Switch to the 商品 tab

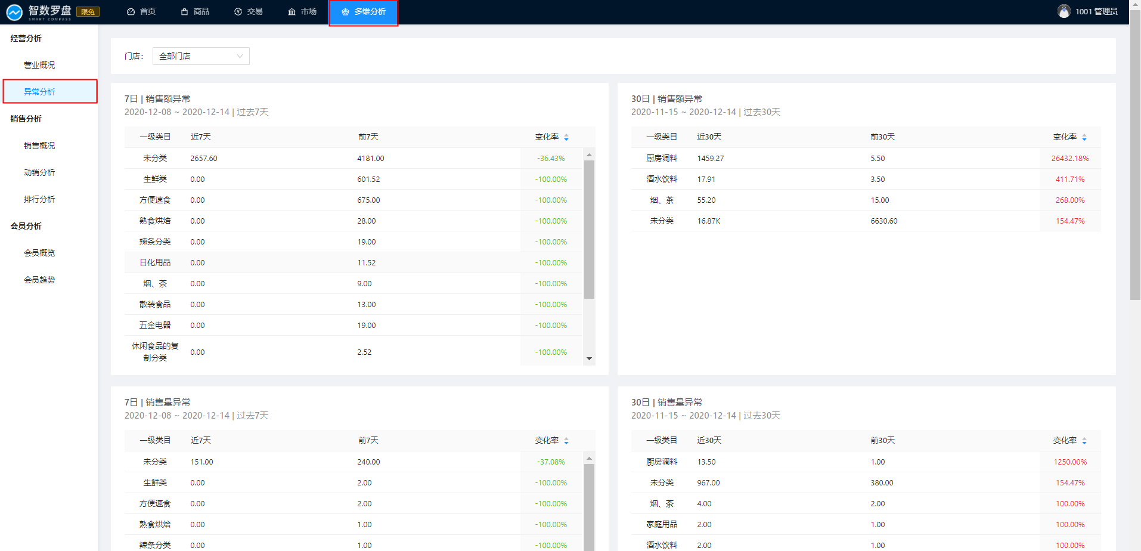pos(195,12)
